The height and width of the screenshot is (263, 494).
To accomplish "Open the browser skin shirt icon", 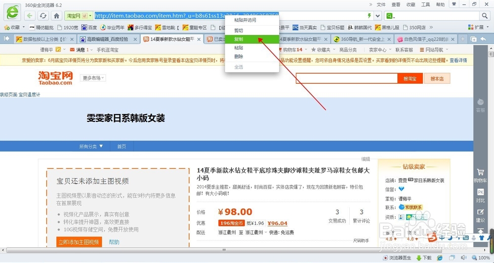I will point(454,4).
